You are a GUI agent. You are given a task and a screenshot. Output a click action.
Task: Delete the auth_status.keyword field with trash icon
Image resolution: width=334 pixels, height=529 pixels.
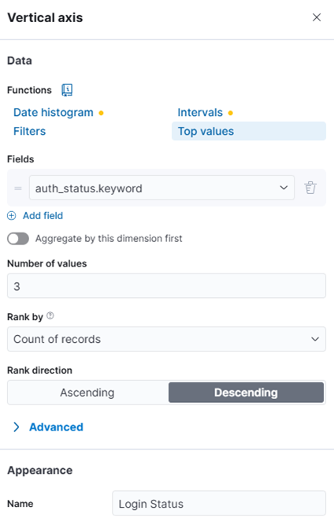pyautogui.click(x=310, y=188)
